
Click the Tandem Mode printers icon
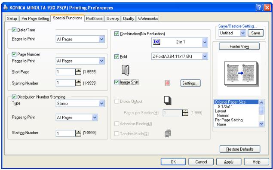click(x=168, y=133)
